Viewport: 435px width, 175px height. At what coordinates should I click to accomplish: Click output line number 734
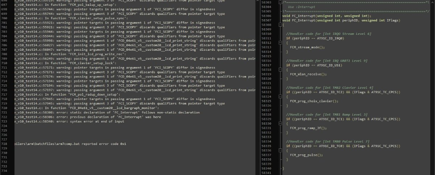pyautogui.click(x=4, y=171)
